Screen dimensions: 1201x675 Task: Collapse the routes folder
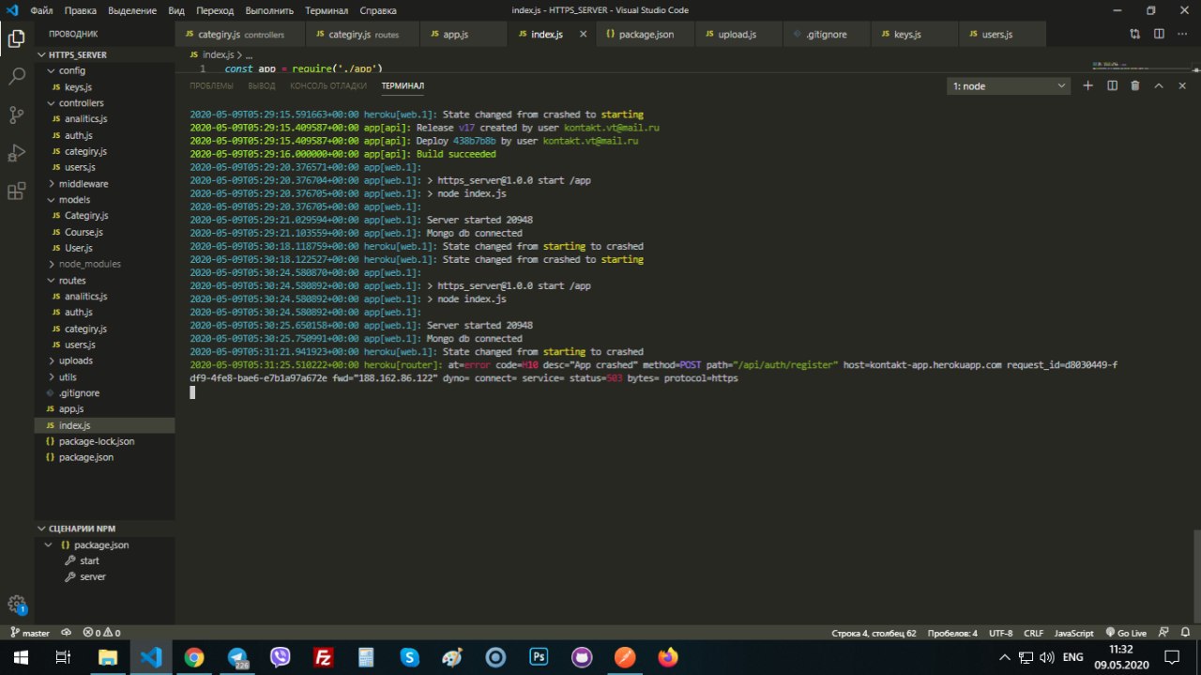tap(104, 280)
